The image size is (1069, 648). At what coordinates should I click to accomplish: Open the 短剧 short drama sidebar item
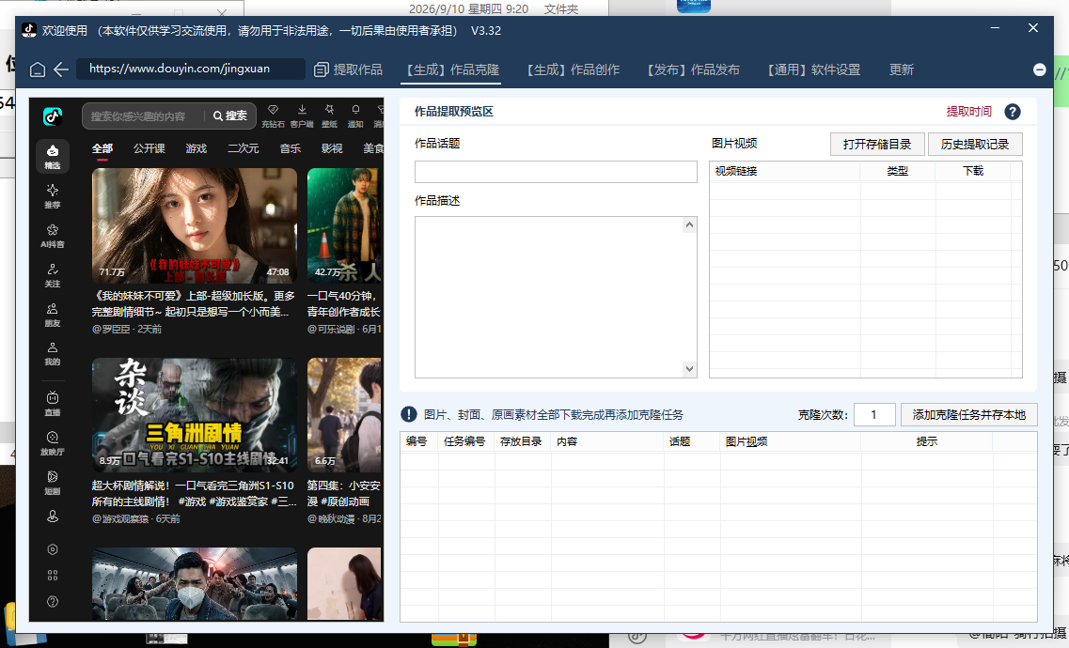[x=53, y=483]
